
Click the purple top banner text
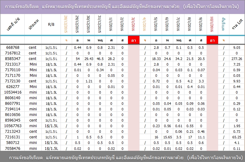coord(122,7)
